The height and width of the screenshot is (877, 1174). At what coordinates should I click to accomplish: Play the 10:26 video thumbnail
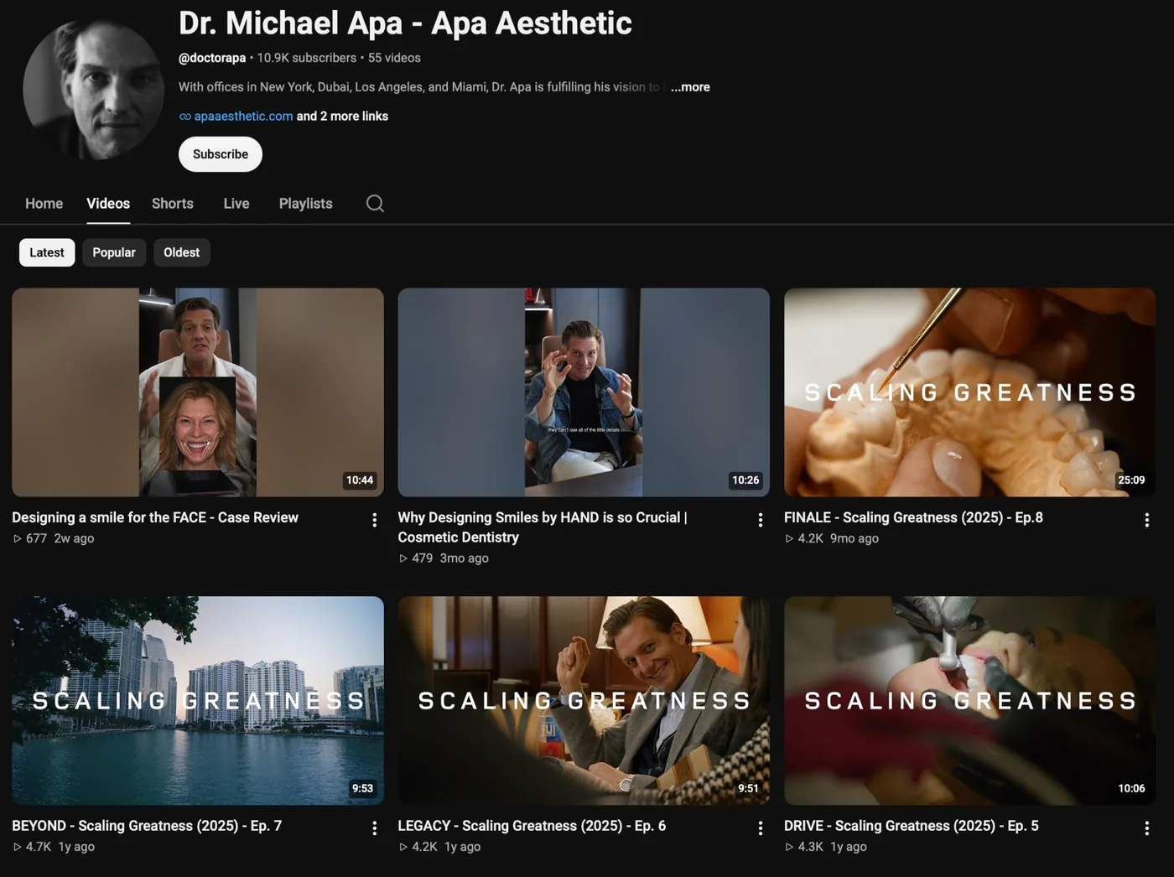(x=584, y=392)
